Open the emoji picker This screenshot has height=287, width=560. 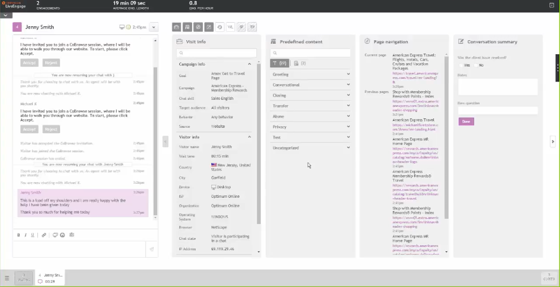[62, 235]
